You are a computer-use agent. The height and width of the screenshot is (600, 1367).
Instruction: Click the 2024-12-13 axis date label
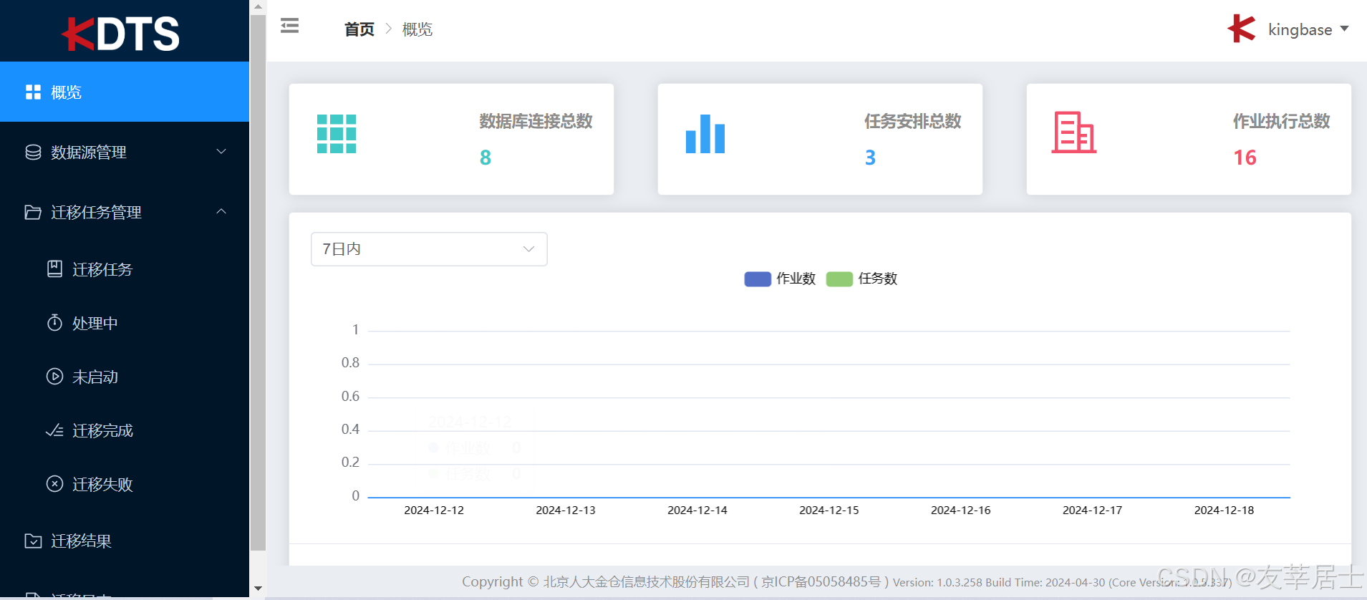[x=566, y=510]
